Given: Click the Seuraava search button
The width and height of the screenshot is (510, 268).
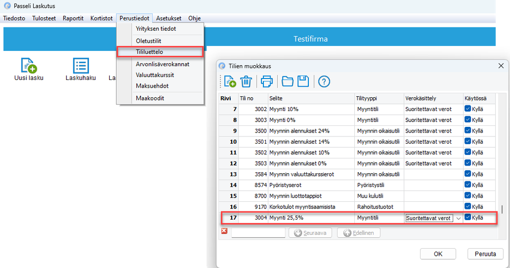Looking at the screenshot, I should click(x=310, y=233).
